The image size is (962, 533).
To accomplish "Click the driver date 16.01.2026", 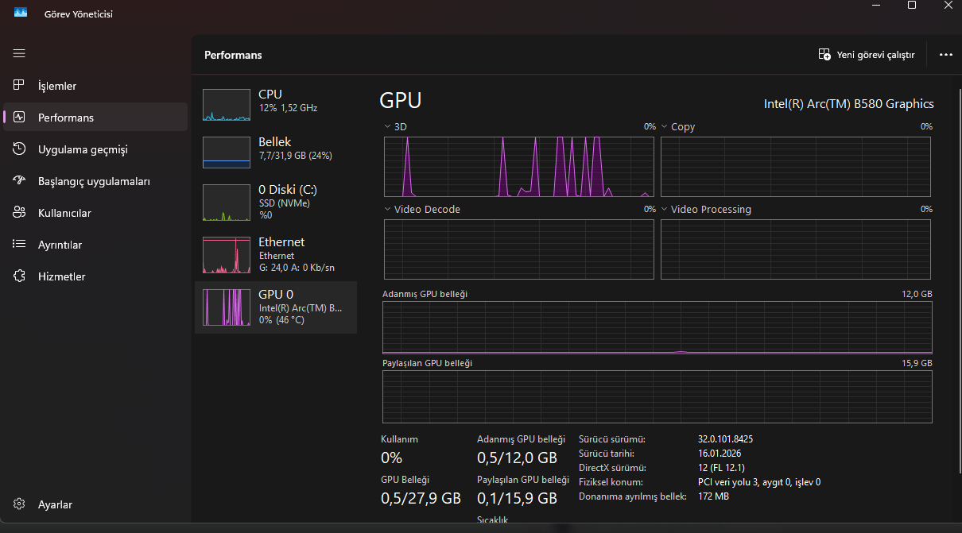I will pyautogui.click(x=720, y=453).
